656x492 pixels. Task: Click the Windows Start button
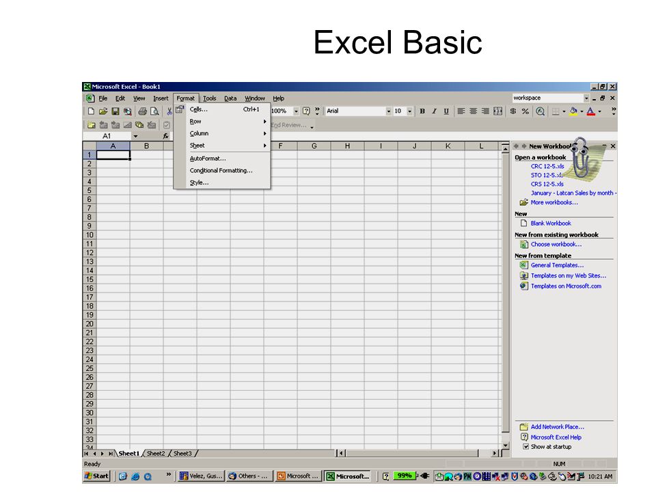click(x=96, y=476)
